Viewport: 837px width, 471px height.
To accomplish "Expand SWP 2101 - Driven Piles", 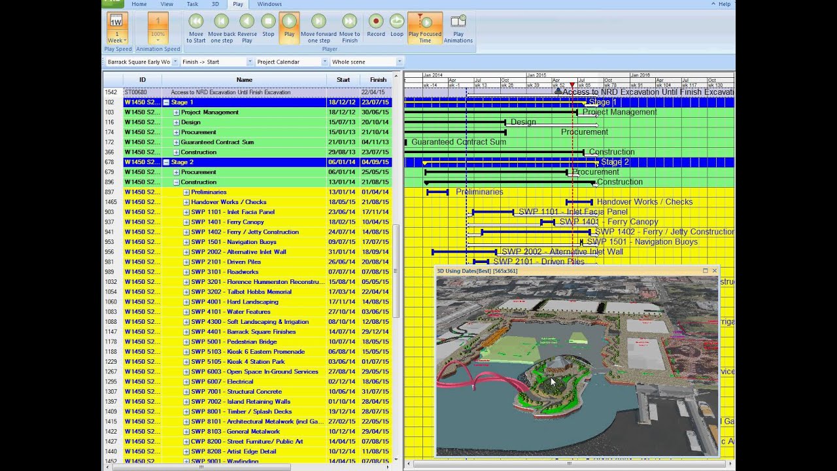I will (186, 262).
